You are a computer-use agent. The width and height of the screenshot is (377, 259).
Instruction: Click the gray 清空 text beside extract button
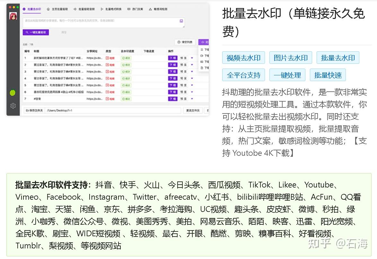click(x=64, y=32)
